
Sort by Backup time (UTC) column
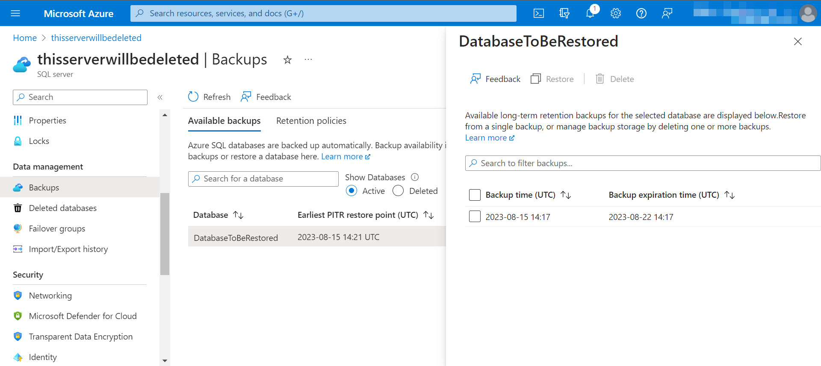(x=566, y=195)
